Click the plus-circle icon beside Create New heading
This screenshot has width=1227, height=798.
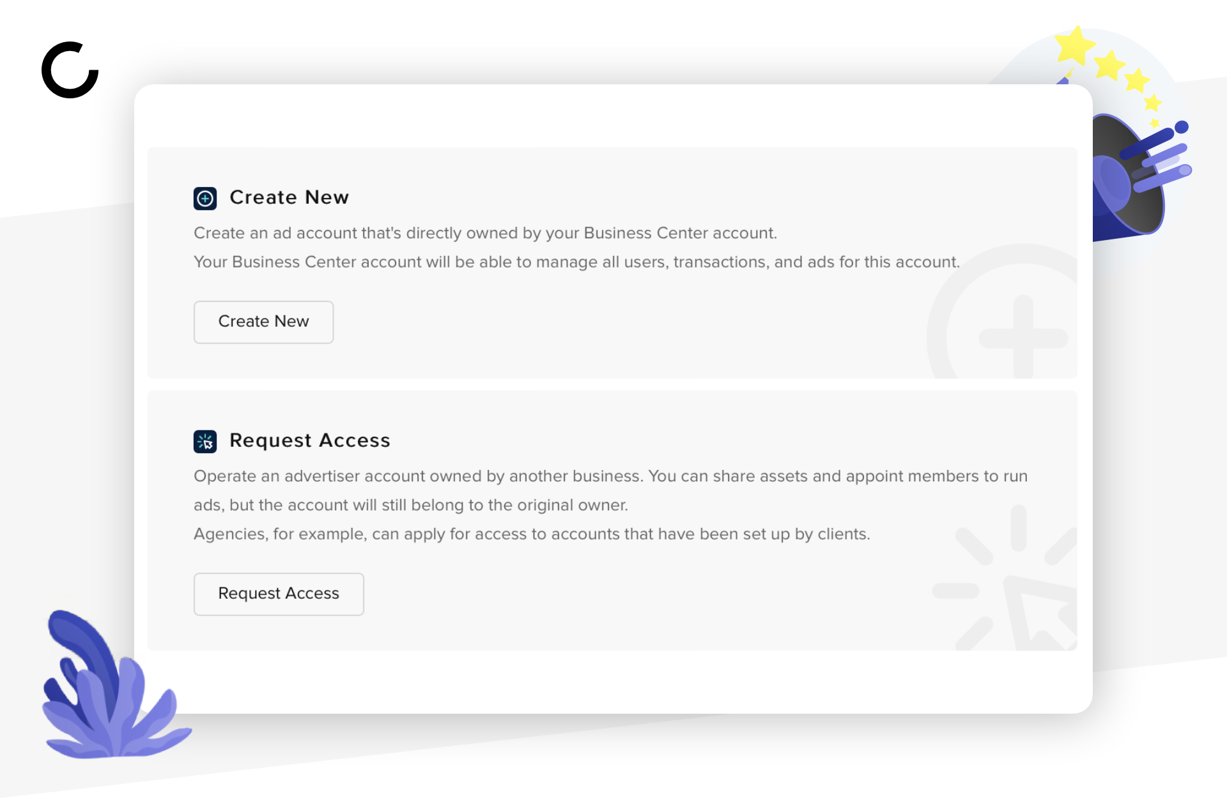pyautogui.click(x=205, y=199)
